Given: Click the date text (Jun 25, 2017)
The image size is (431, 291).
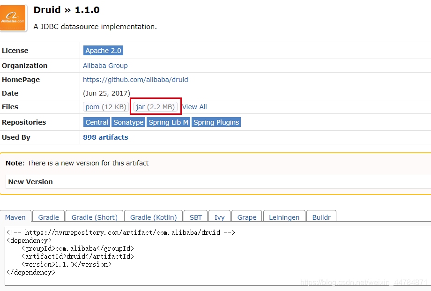Looking at the screenshot, I should pos(107,93).
